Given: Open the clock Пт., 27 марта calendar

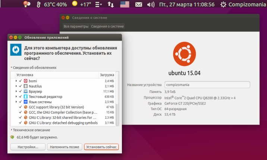Looking at the screenshot, I should tap(187, 4).
